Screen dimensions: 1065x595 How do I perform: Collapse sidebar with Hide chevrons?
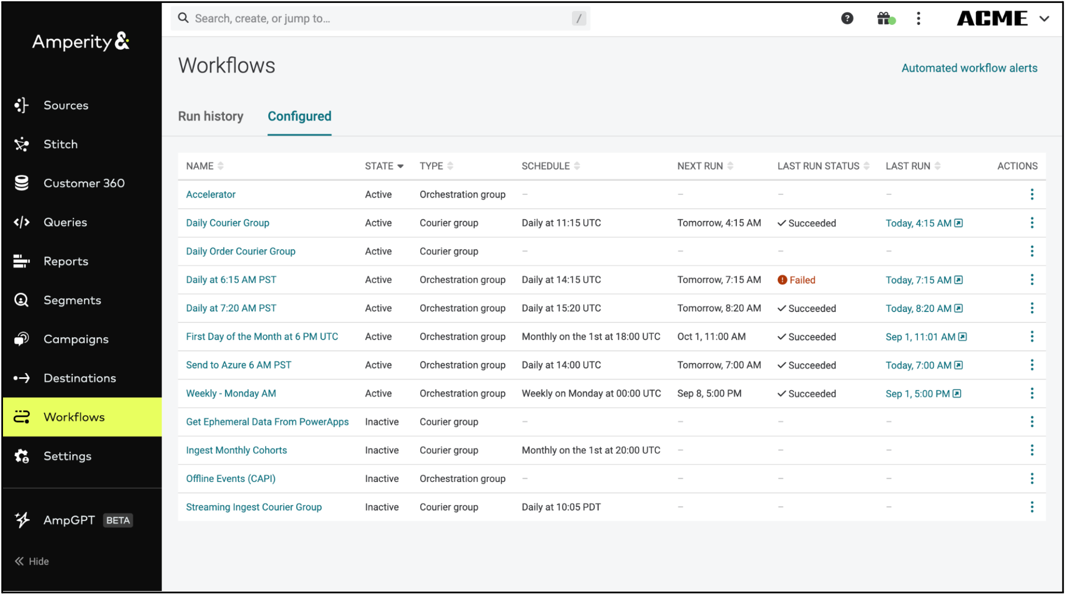click(19, 561)
